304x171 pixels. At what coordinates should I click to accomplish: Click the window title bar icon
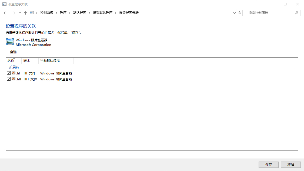tap(5, 4)
